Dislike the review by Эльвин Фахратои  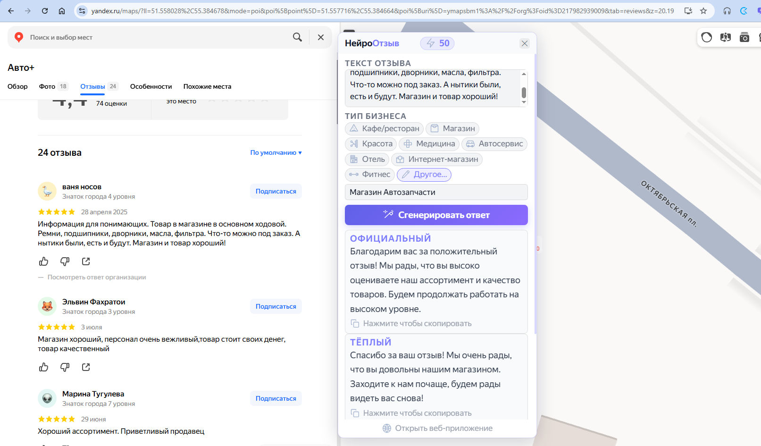(x=65, y=367)
